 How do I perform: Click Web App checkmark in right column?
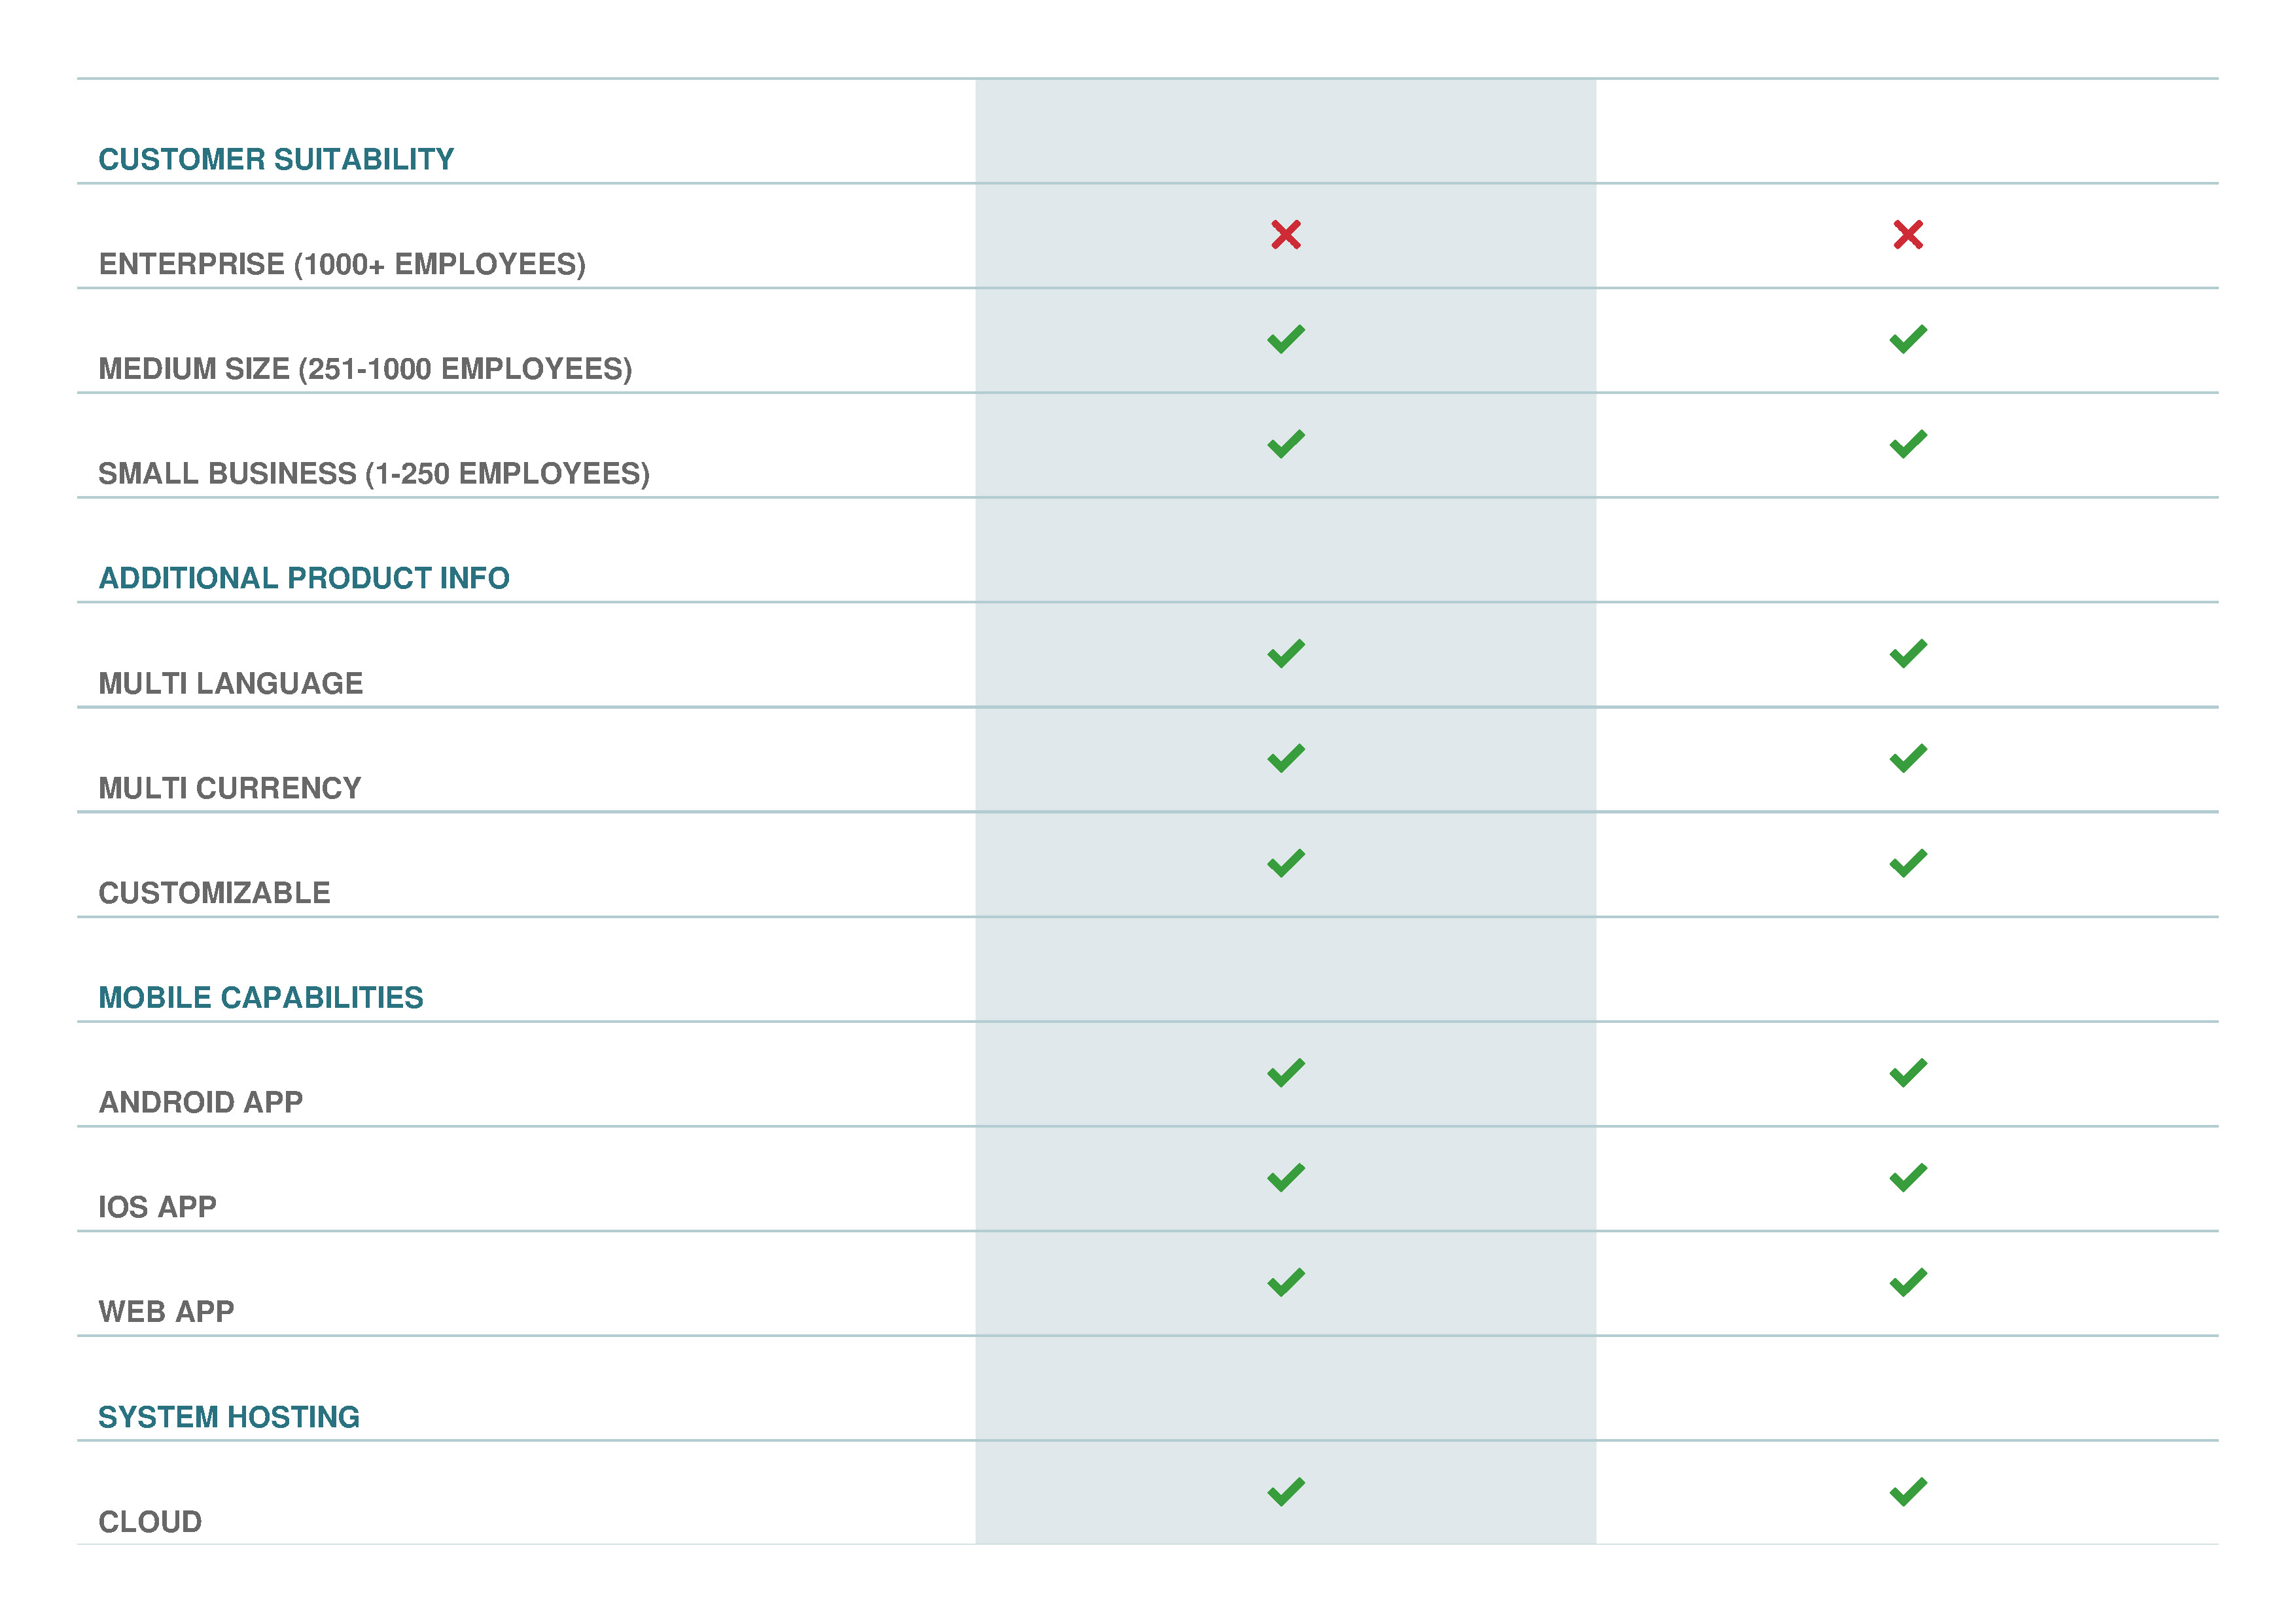coord(1907,1281)
